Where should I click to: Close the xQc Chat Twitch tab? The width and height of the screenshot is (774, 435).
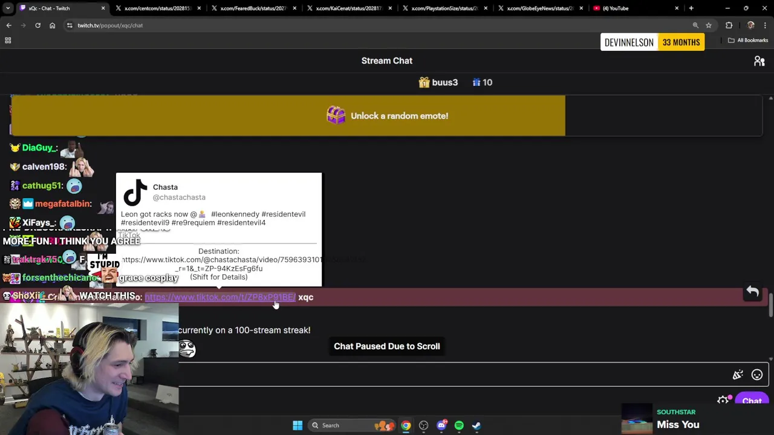(103, 8)
